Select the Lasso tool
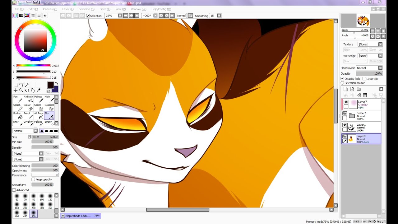The height and width of the screenshot is (224, 398). [x=21, y=85]
